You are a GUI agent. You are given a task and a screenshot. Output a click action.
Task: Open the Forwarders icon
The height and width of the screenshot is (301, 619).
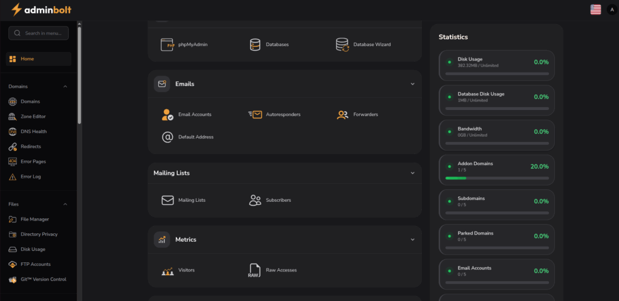tap(342, 114)
